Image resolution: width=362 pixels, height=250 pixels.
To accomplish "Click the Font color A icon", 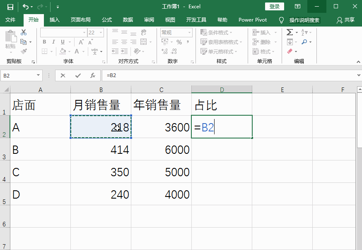I will tap(77, 51).
